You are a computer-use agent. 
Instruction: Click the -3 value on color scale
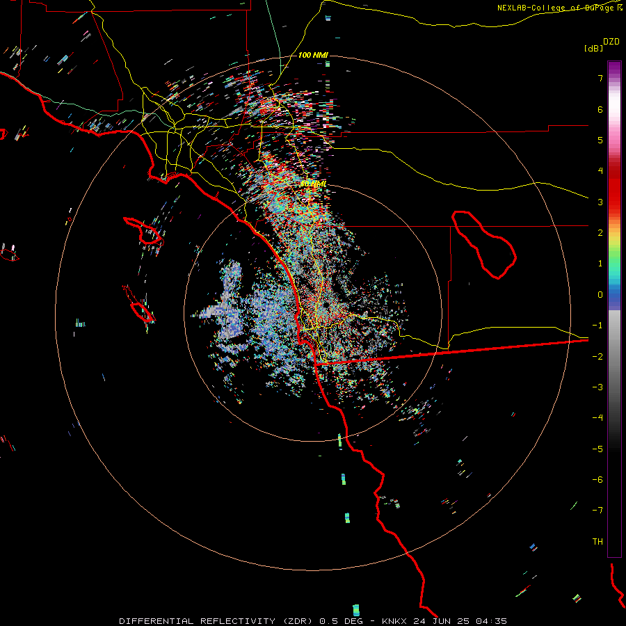click(597, 387)
